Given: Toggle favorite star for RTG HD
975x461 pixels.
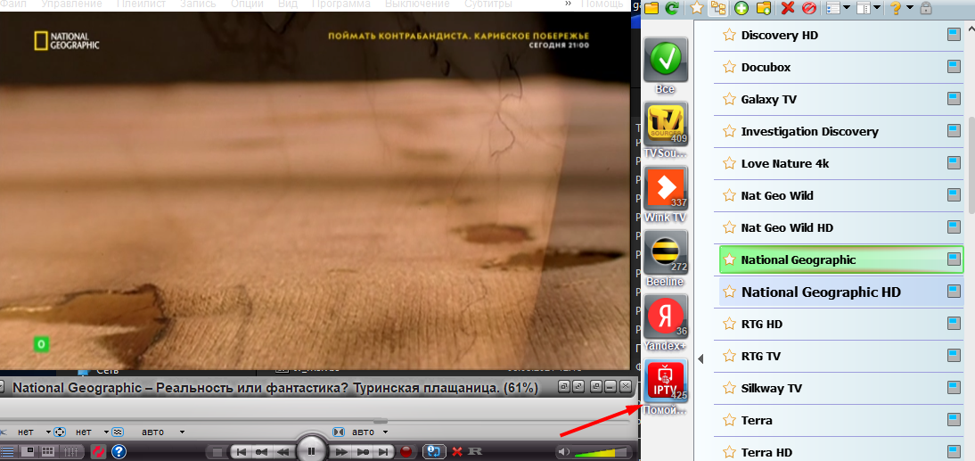Looking at the screenshot, I should (x=729, y=325).
